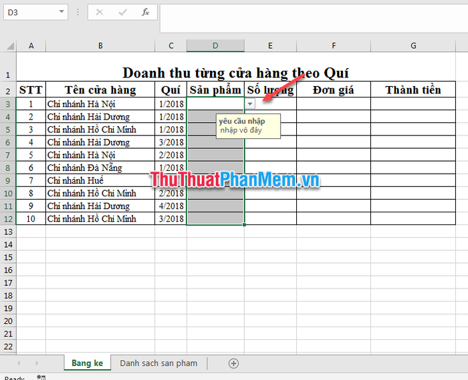468x380 pixels.
Task: Click cell Chi nhánh Hồ Chí Minh in row 5
Action: point(100,130)
